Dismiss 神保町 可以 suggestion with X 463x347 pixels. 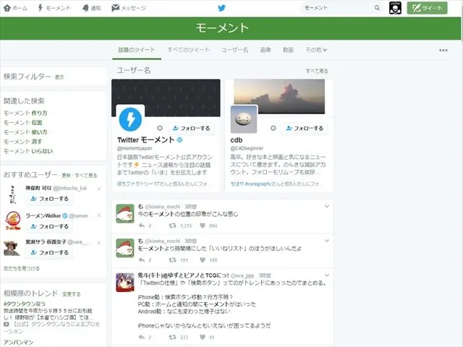point(99,189)
